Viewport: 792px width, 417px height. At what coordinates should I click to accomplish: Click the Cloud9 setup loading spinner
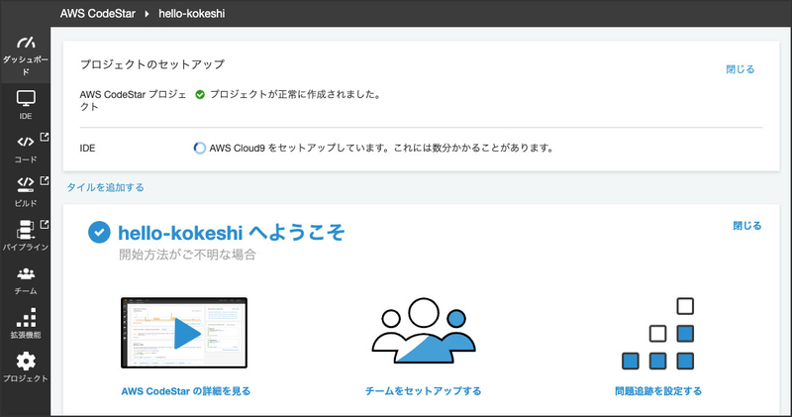point(200,149)
